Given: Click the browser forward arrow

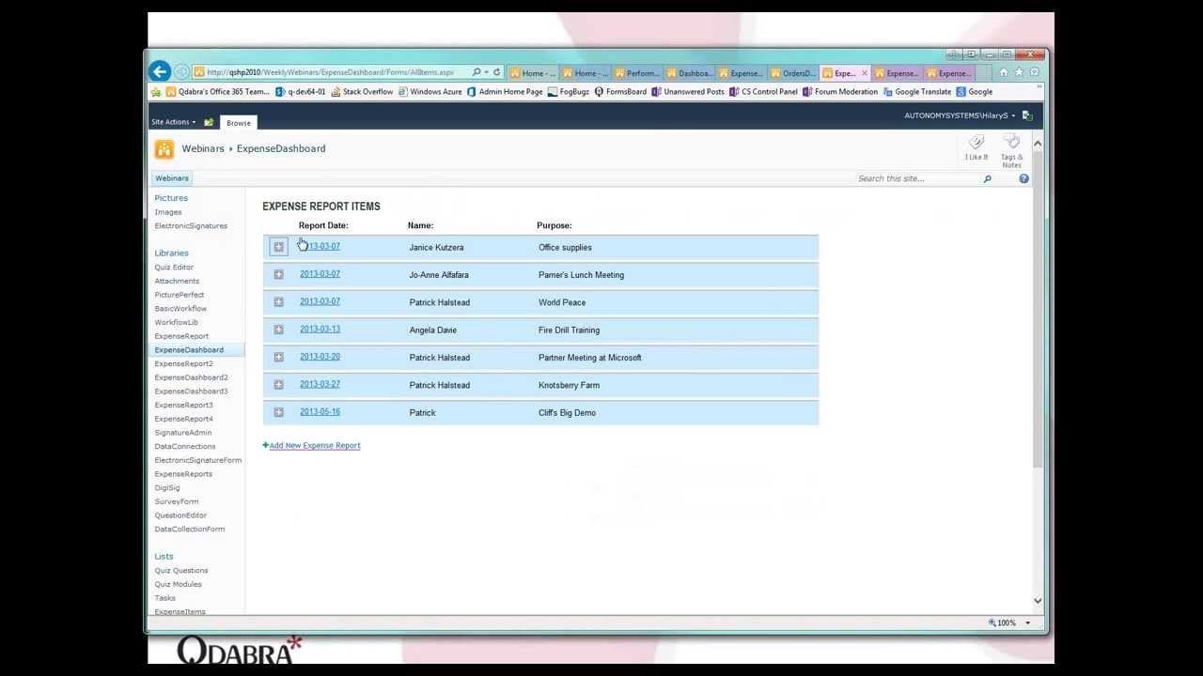Looking at the screenshot, I should (x=181, y=72).
